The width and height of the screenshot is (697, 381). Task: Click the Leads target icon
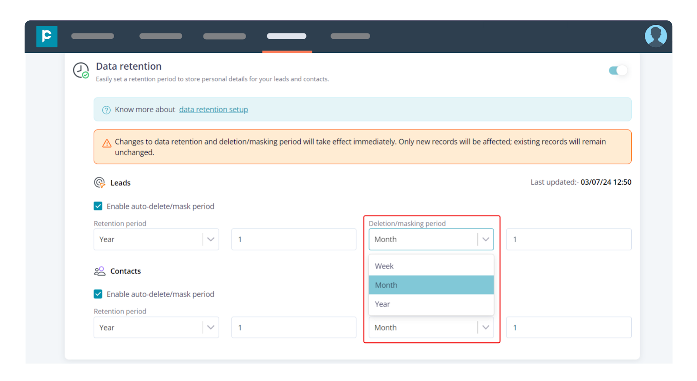(x=99, y=182)
